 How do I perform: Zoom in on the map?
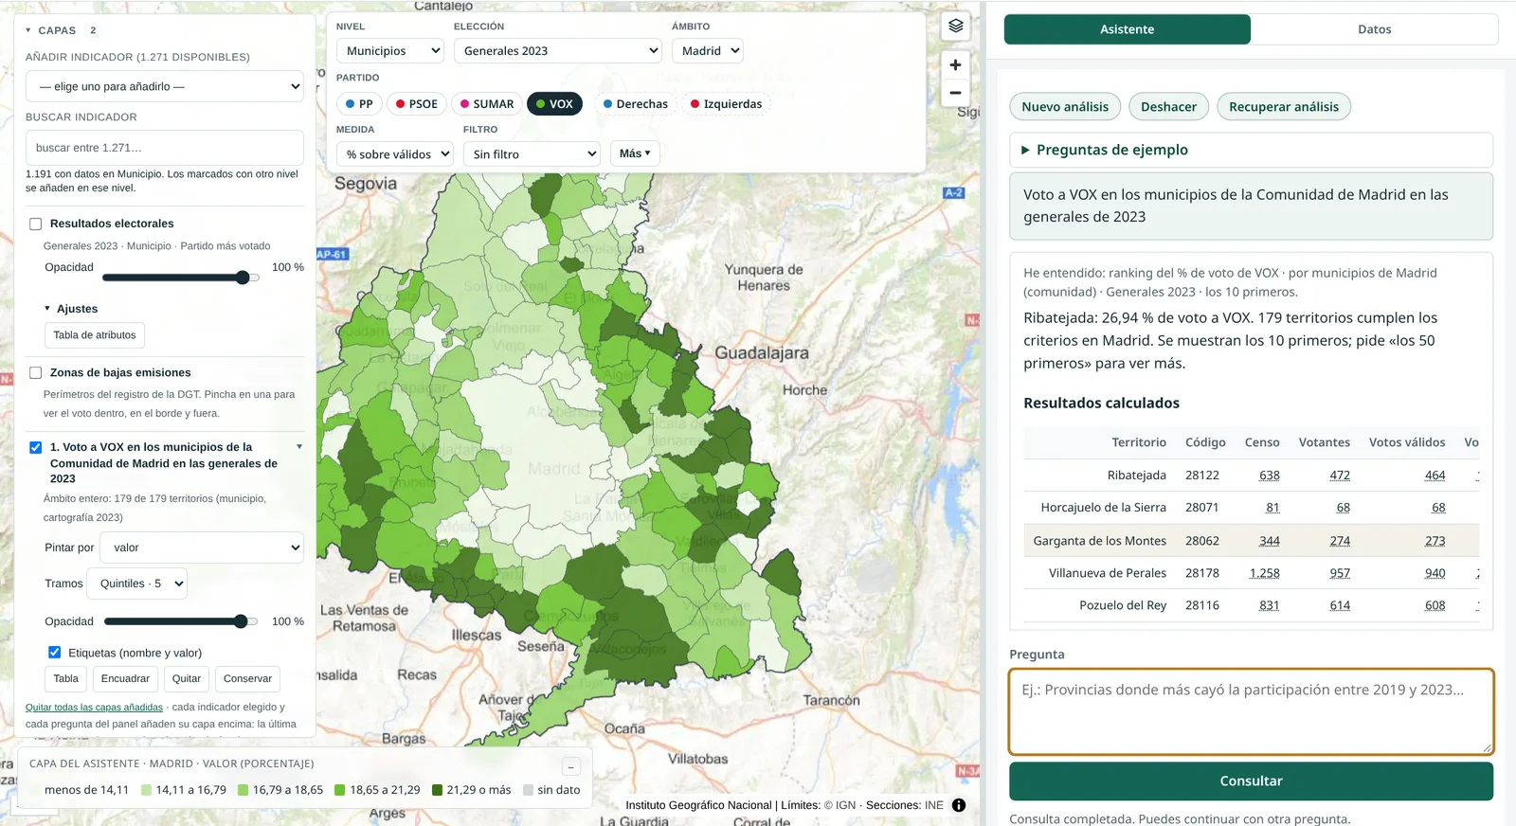coord(955,65)
